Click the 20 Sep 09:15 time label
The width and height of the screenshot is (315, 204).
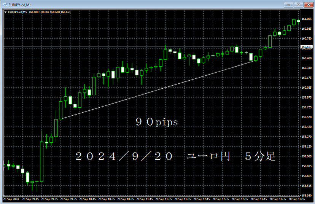click(x=30, y=199)
